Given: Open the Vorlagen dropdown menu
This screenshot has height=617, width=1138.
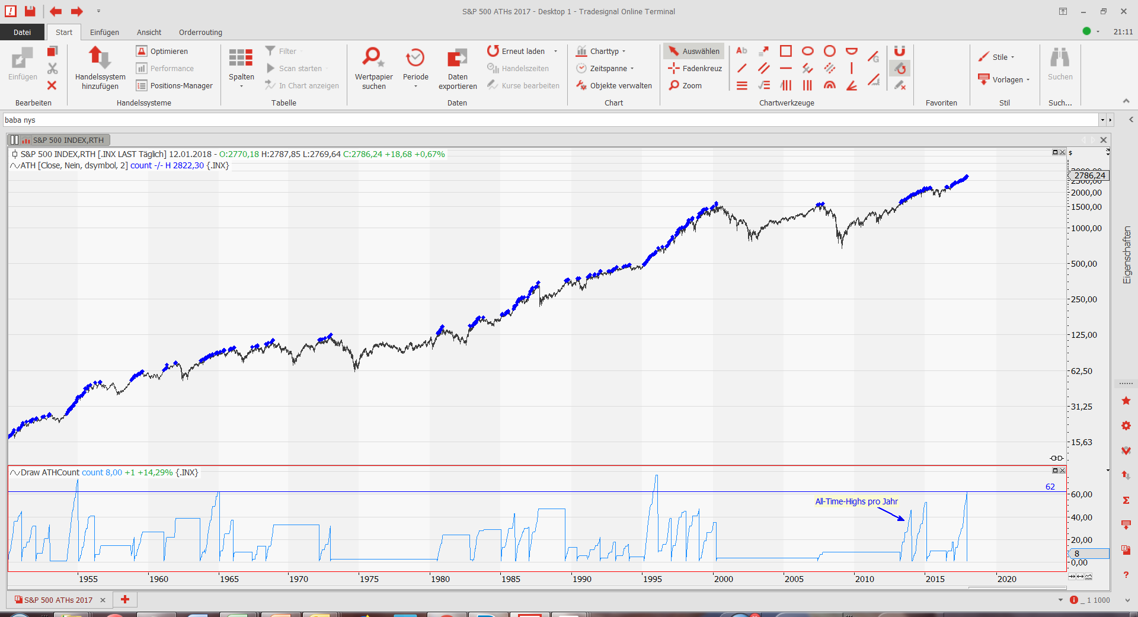Looking at the screenshot, I should 1004,80.
